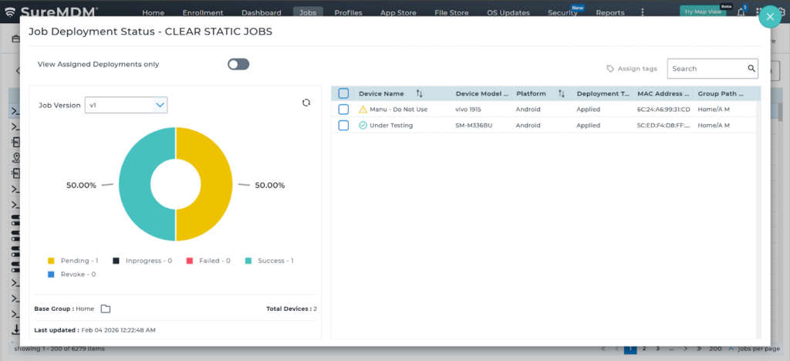Click the Base Group folder icon

[x=106, y=309]
